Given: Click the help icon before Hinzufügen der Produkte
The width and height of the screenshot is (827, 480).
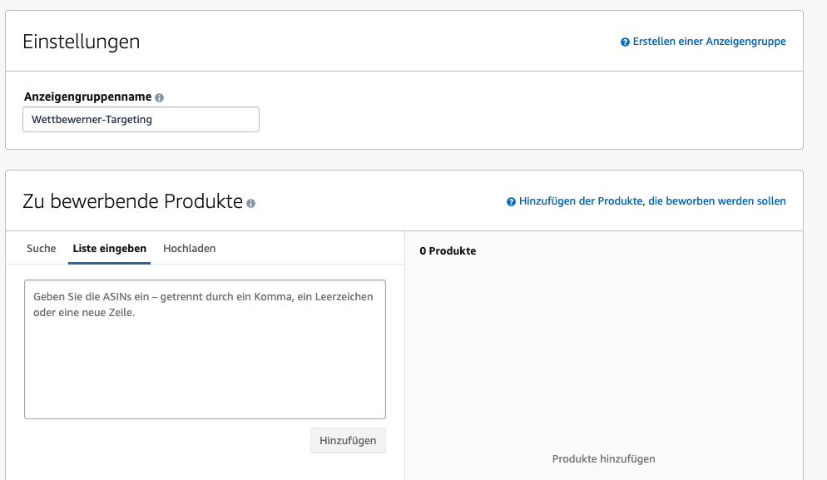Looking at the screenshot, I should pyautogui.click(x=511, y=201).
